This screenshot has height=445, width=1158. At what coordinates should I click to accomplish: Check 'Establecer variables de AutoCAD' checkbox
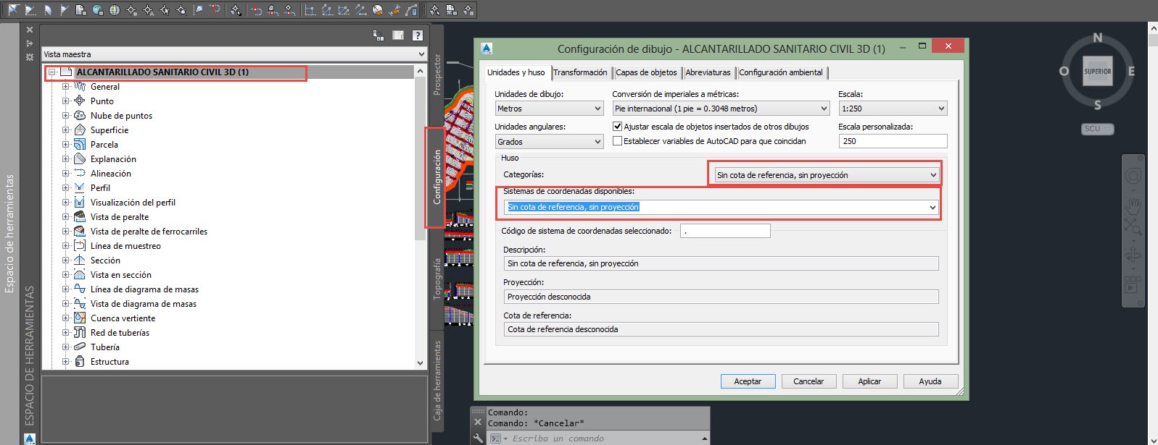(x=618, y=141)
